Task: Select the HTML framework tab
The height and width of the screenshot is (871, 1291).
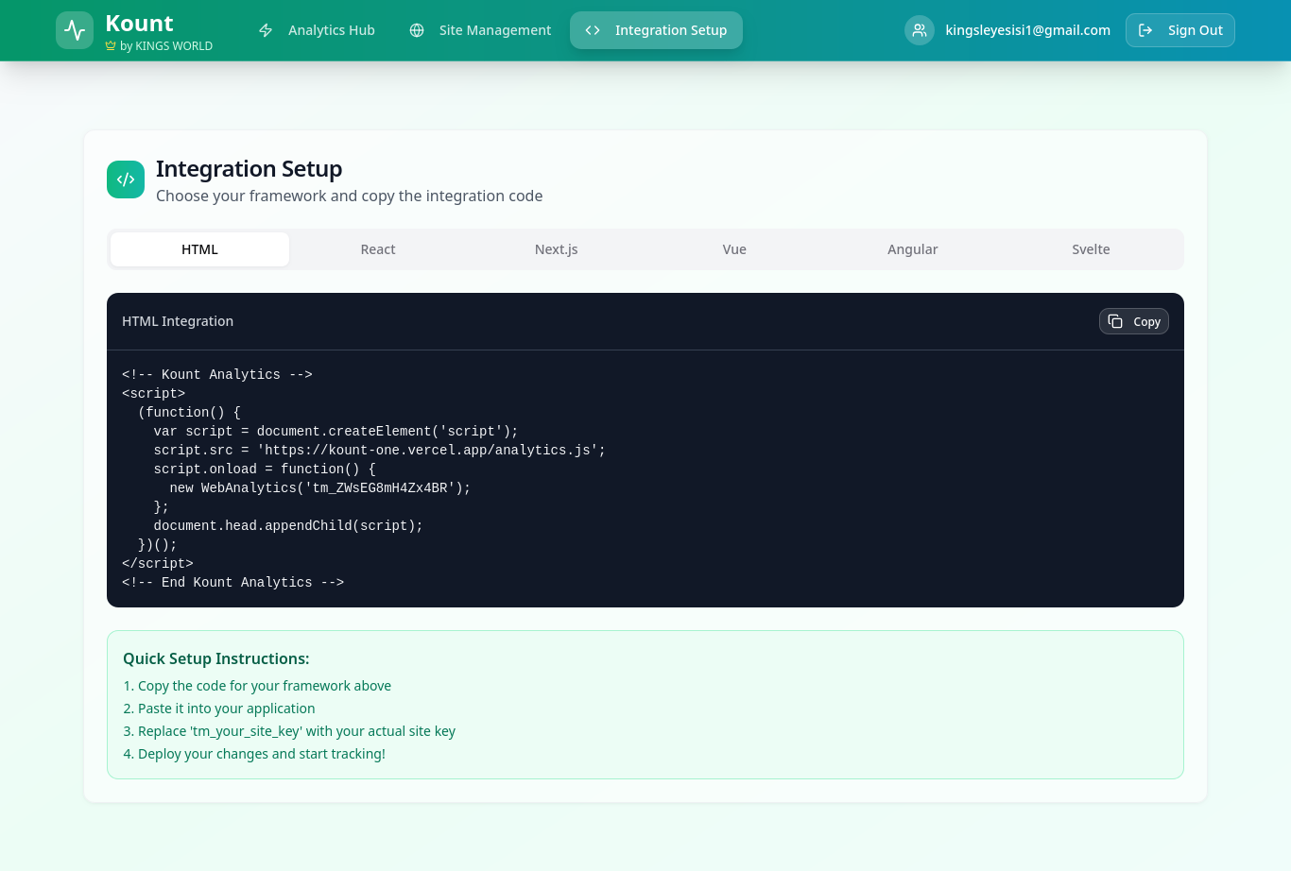Action: coord(199,249)
